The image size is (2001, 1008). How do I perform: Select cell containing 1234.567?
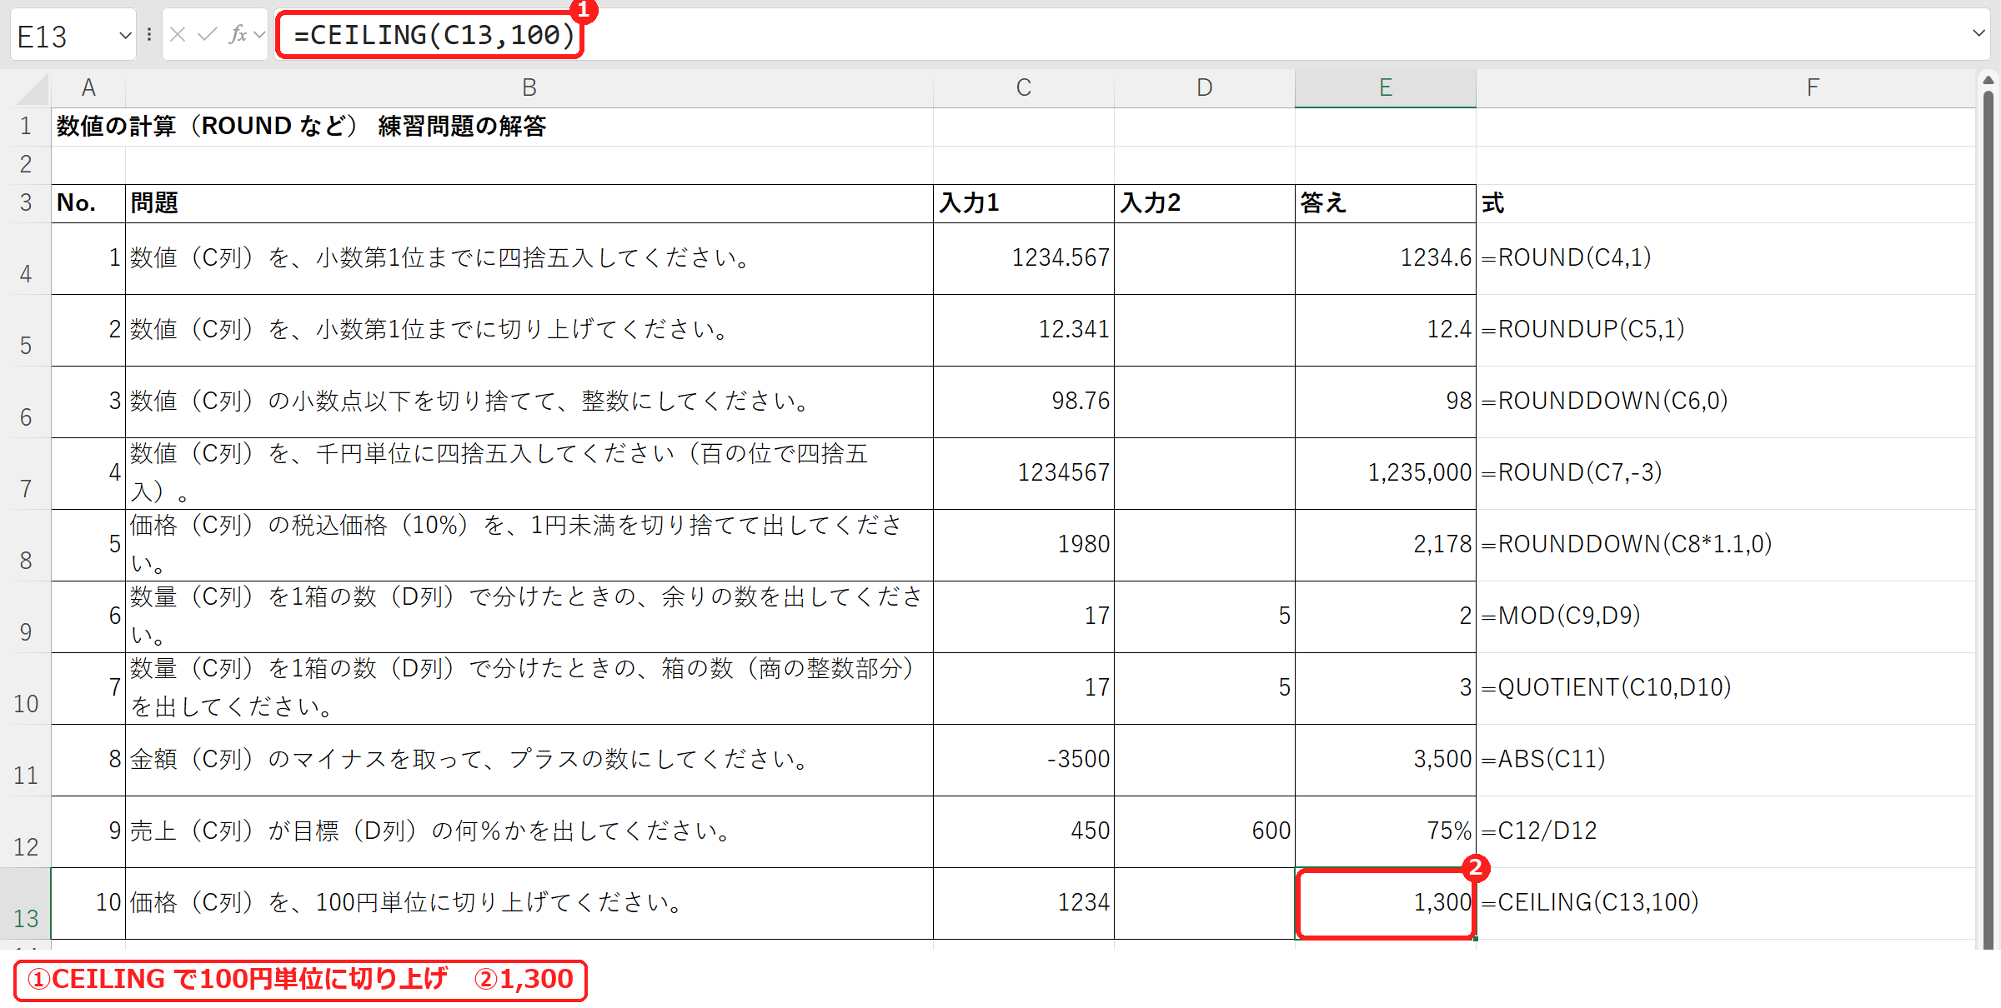[1024, 258]
